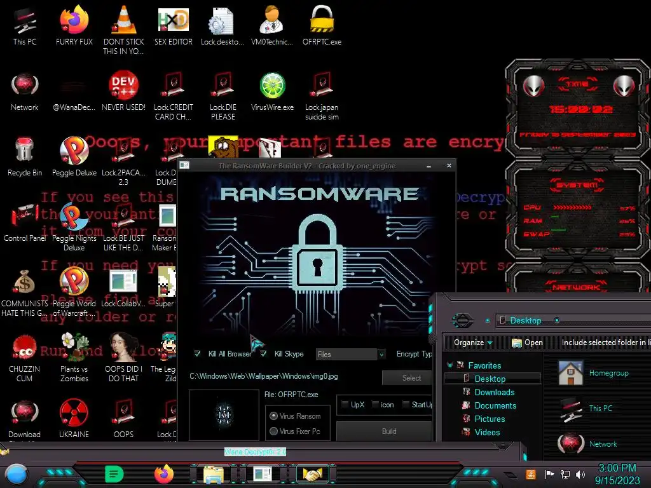Viewport: 651px width, 488px height.
Task: Launch VirusWire.exe lime icon
Action: pyautogui.click(x=272, y=91)
